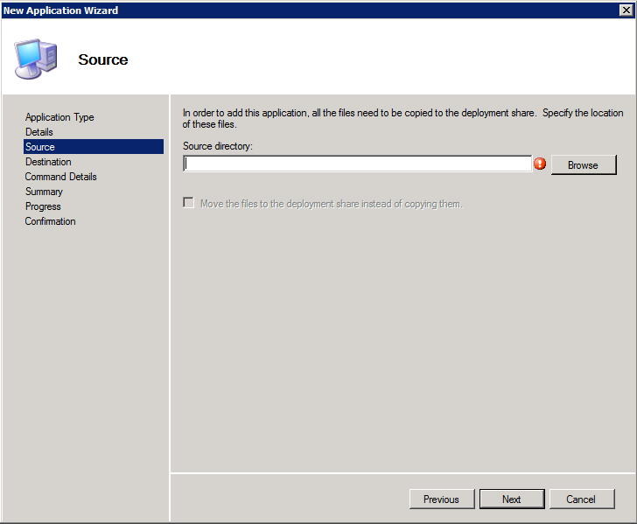Cancel the wizard

[581, 499]
